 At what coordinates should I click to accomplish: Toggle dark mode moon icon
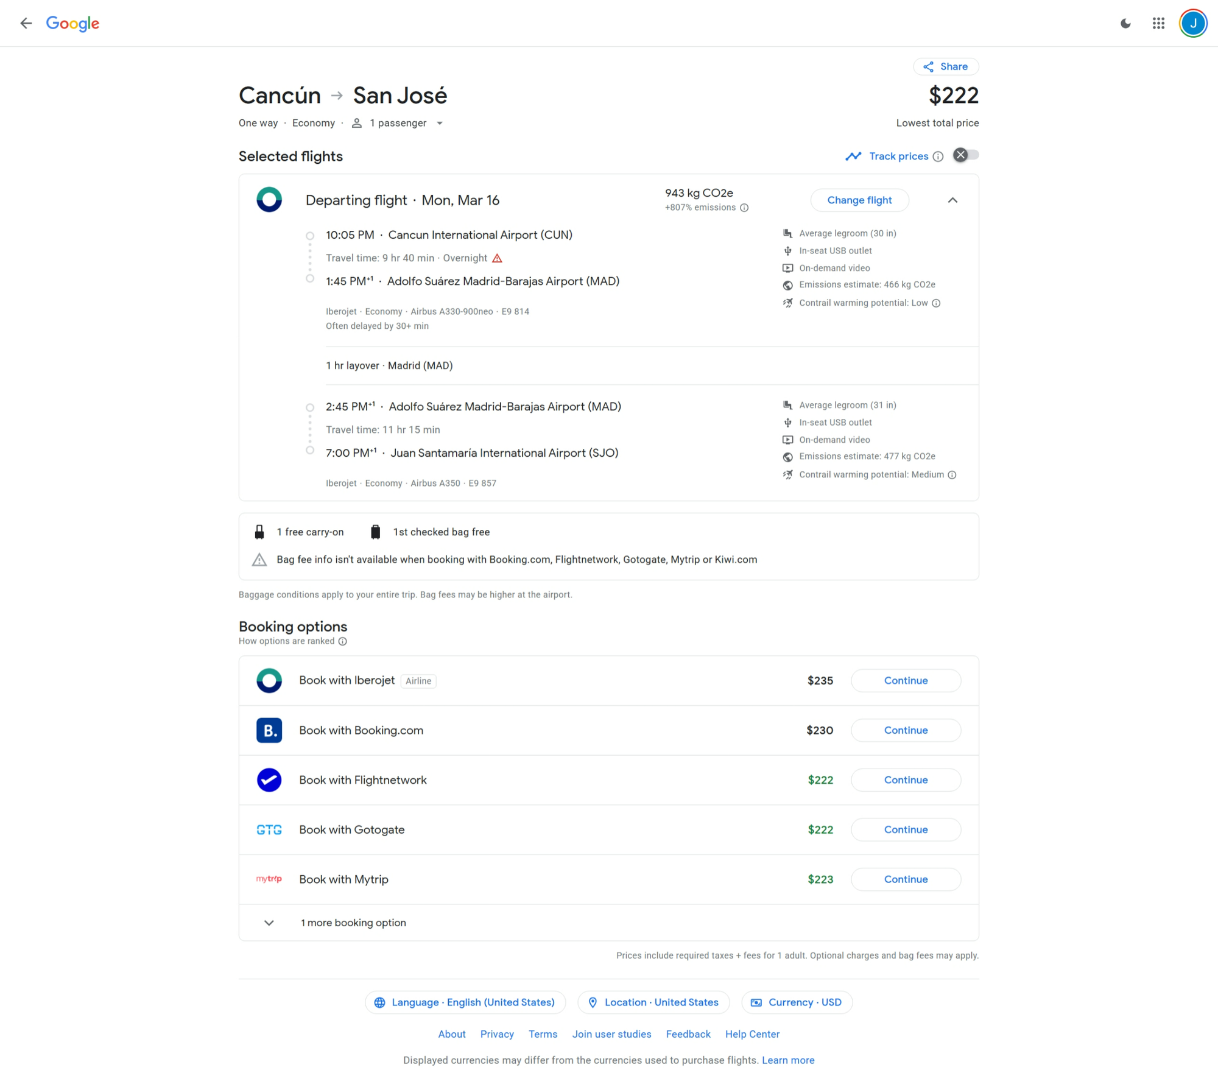(1125, 23)
